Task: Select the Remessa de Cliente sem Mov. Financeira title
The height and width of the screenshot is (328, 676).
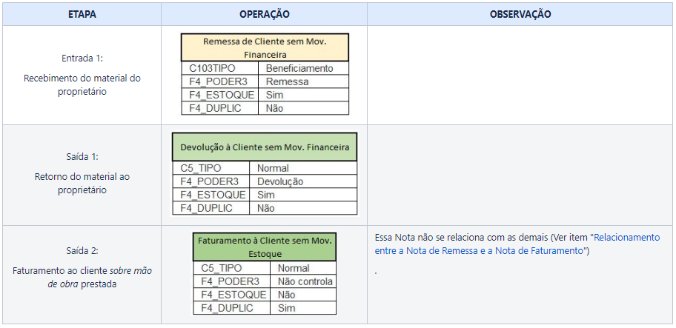Action: (265, 48)
